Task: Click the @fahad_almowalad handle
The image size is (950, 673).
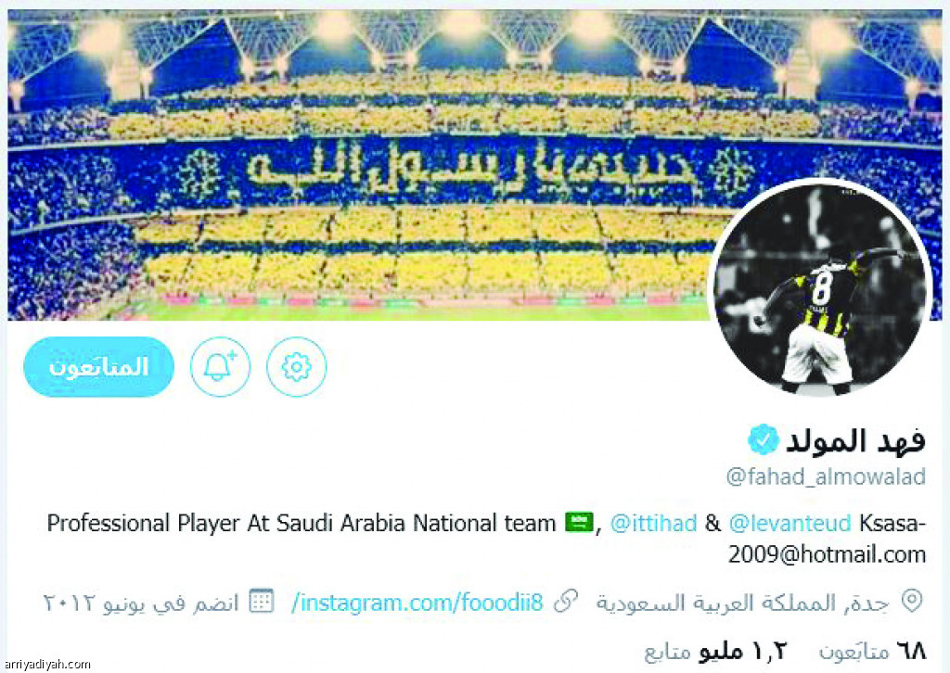Action: pyautogui.click(x=827, y=476)
